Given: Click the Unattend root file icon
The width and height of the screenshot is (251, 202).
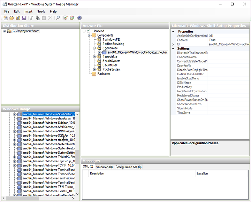Looking at the screenshot, I should pyautogui.click(x=89, y=31).
